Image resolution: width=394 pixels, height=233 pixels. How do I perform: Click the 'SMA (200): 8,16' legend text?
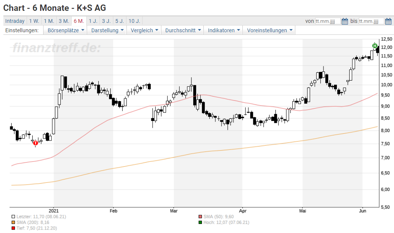(x=33, y=223)
